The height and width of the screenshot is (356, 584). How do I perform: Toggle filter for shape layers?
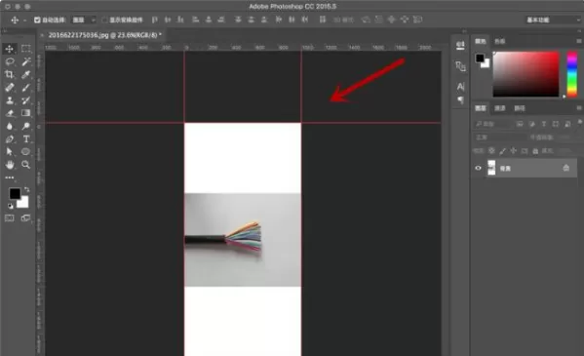point(556,124)
